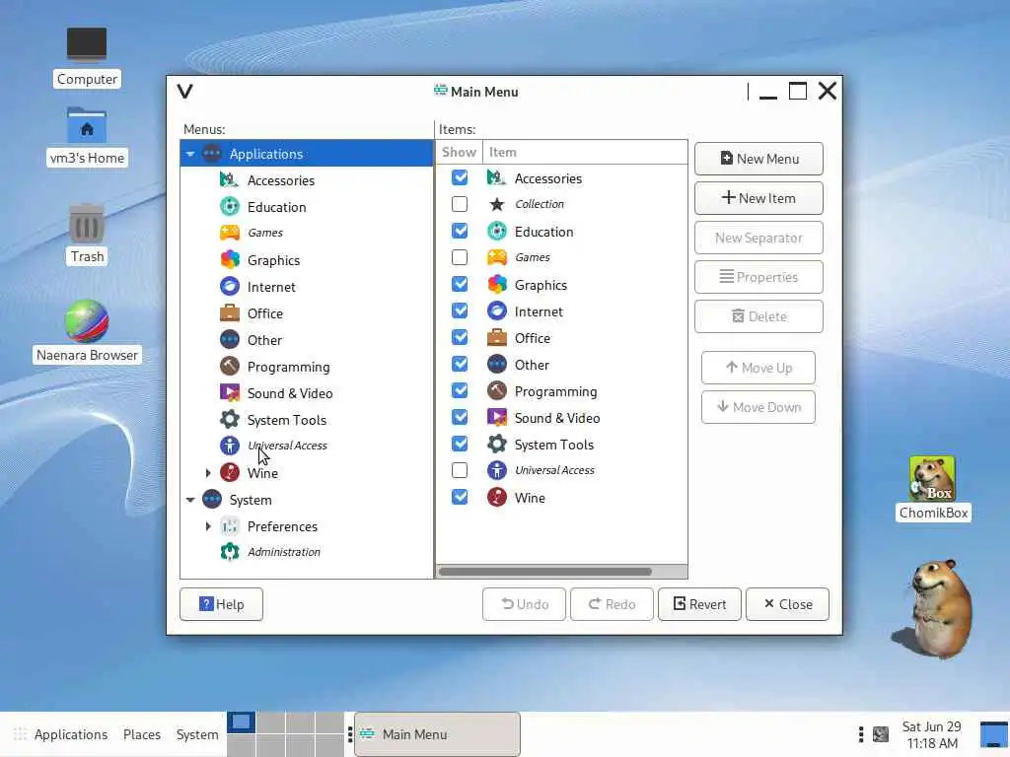Click the Wine icon in Items list
Screen dimensions: 1010x757
pos(497,497)
